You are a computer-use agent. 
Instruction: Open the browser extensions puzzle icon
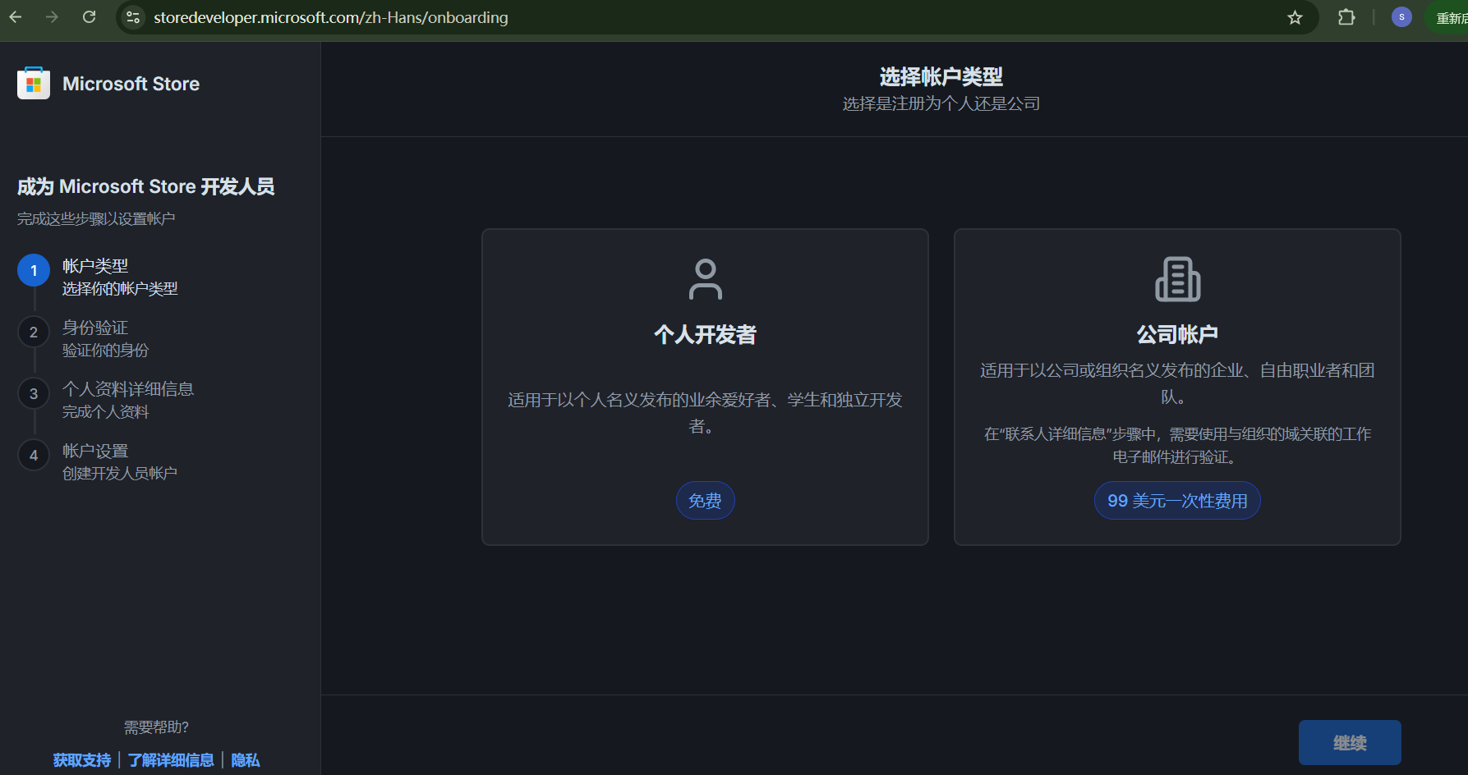coord(1346,17)
